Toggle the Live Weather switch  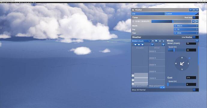click(196, 37)
